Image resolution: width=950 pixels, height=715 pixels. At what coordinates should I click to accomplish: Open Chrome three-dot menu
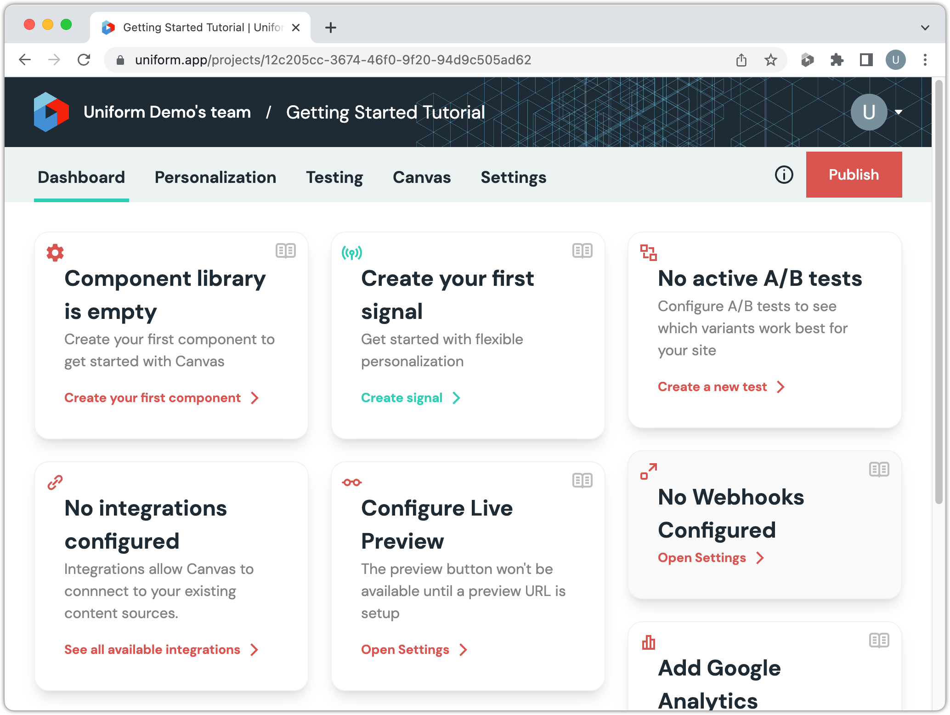(x=925, y=60)
